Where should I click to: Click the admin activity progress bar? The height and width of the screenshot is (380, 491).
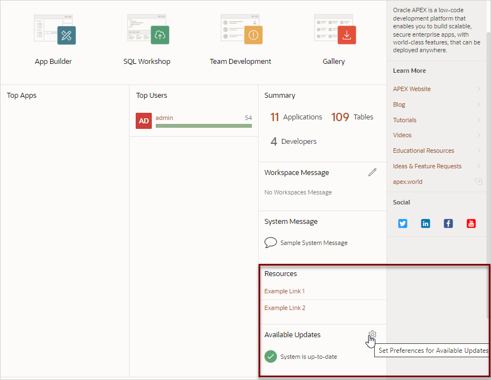(x=204, y=126)
